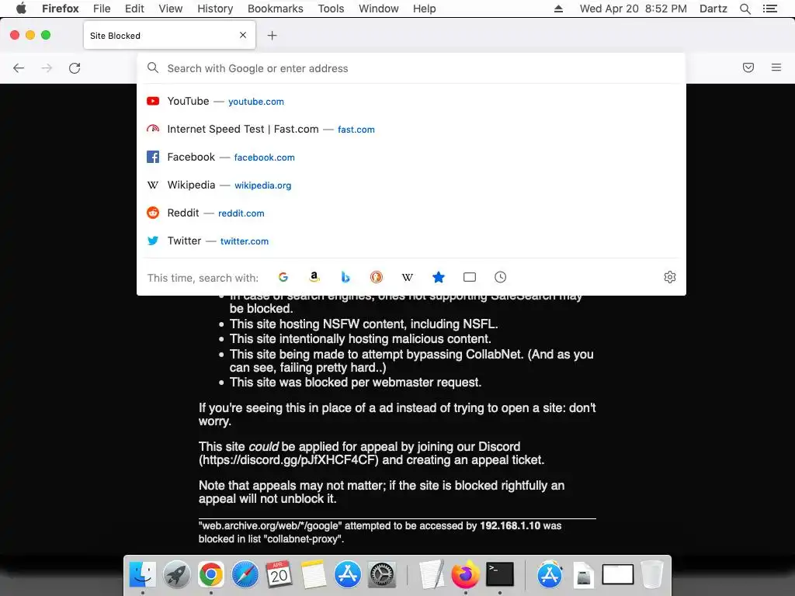This screenshot has height=596, width=795.
Task: Open Finder from the Dock
Action: click(143, 574)
